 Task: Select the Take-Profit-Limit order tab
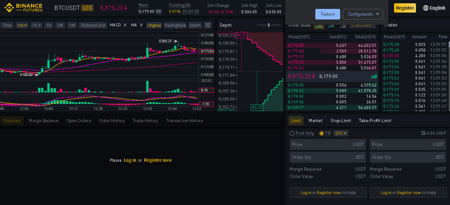click(375, 120)
